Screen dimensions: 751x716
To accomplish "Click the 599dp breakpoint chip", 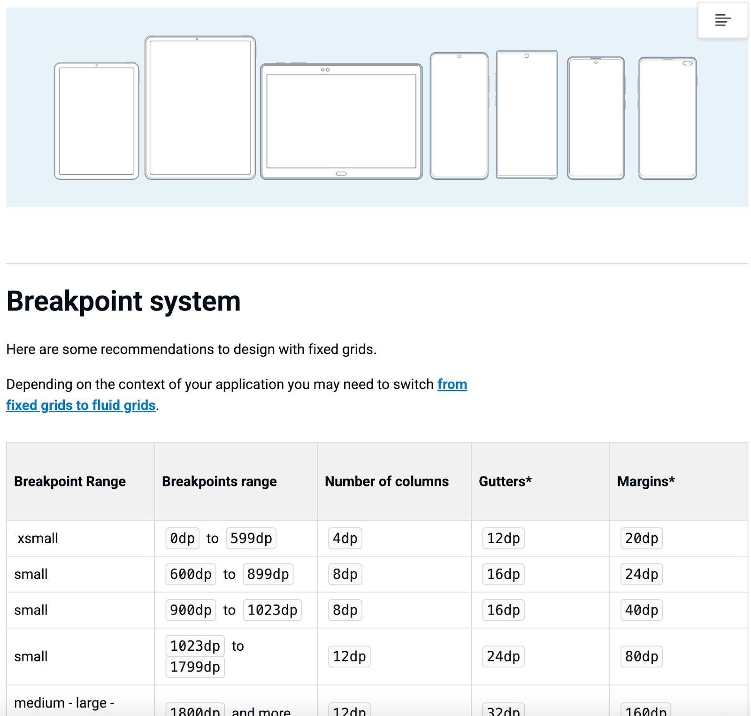I will [x=251, y=539].
